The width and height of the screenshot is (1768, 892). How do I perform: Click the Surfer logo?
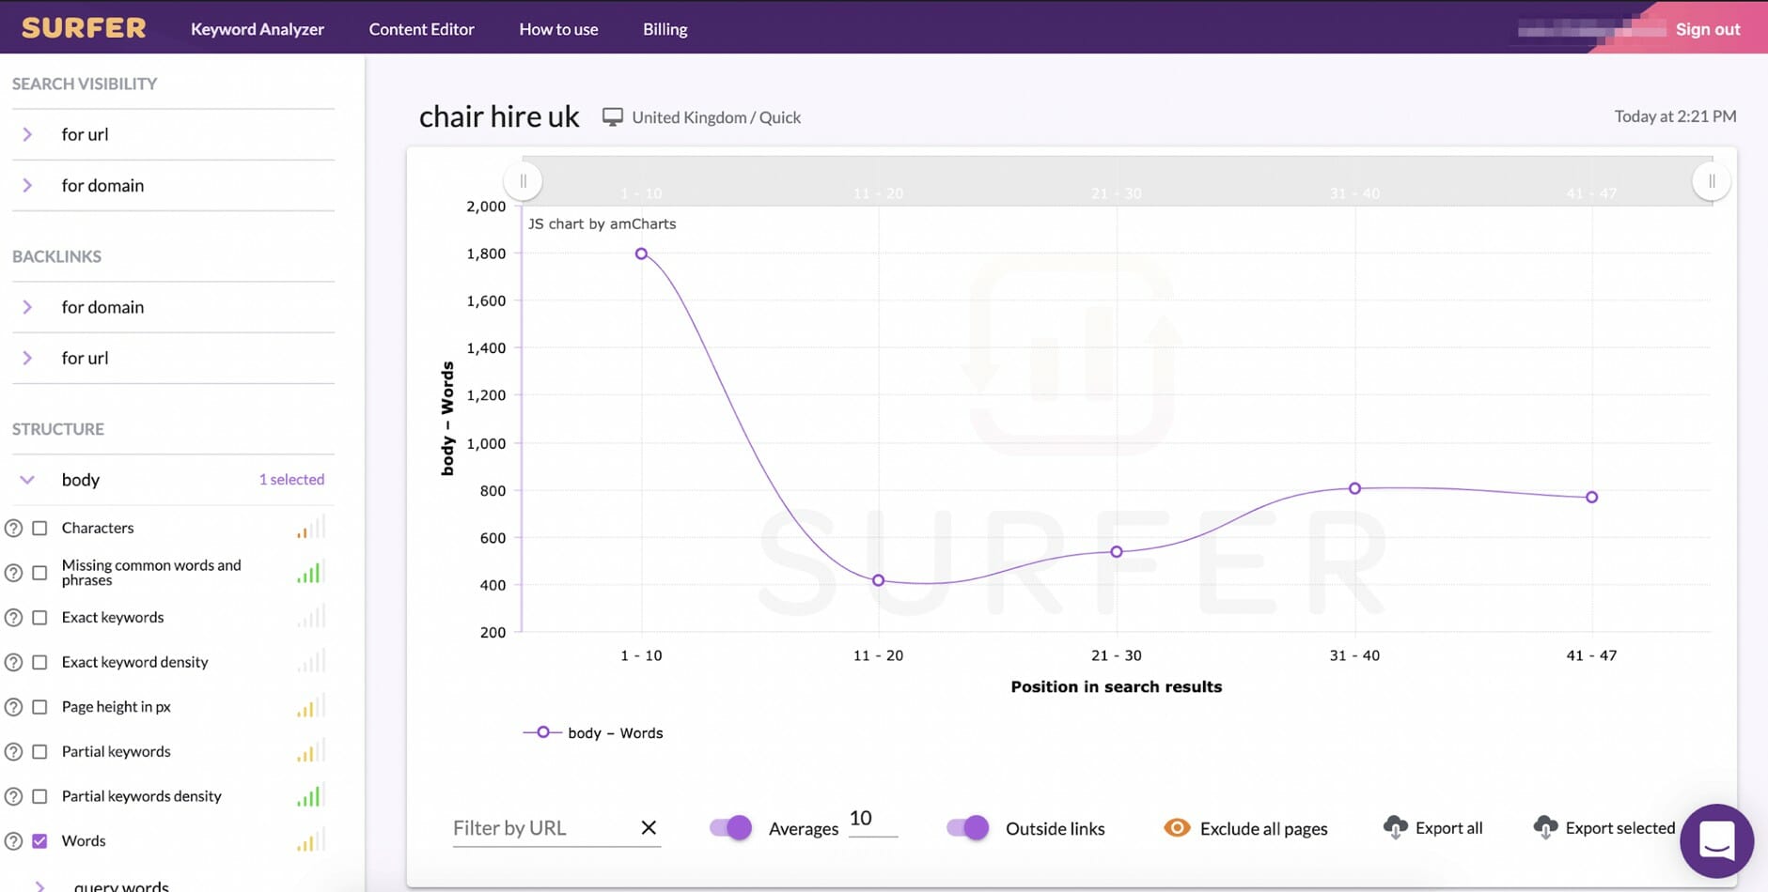(84, 28)
